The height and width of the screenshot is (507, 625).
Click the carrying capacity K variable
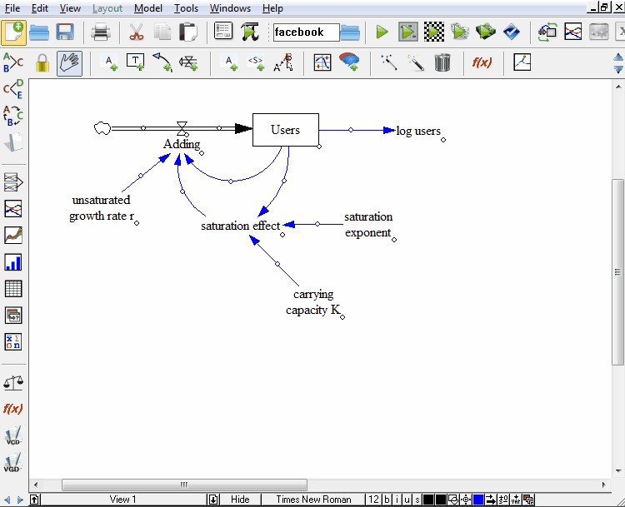pyautogui.click(x=313, y=302)
